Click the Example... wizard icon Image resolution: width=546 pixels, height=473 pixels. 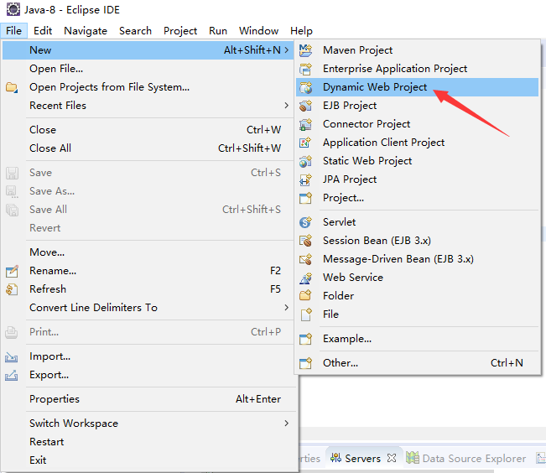click(305, 339)
